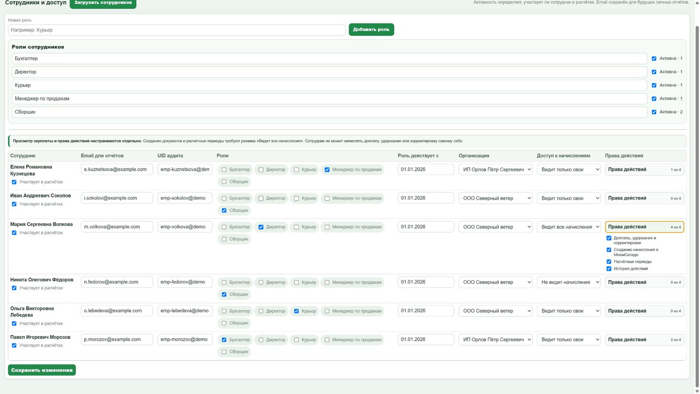Check Бухгалтер role for Елена Кузнецова
700x394 pixels.
click(x=224, y=170)
